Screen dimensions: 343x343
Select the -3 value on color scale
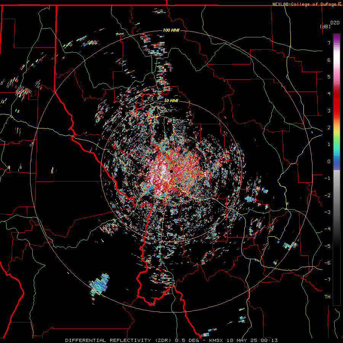click(x=327, y=212)
